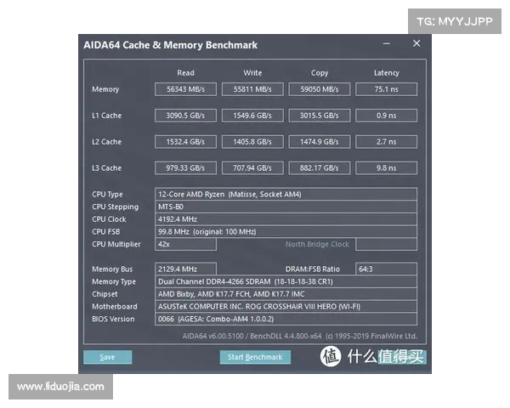Click the Write column header
This screenshot has width=510, height=408.
point(252,73)
